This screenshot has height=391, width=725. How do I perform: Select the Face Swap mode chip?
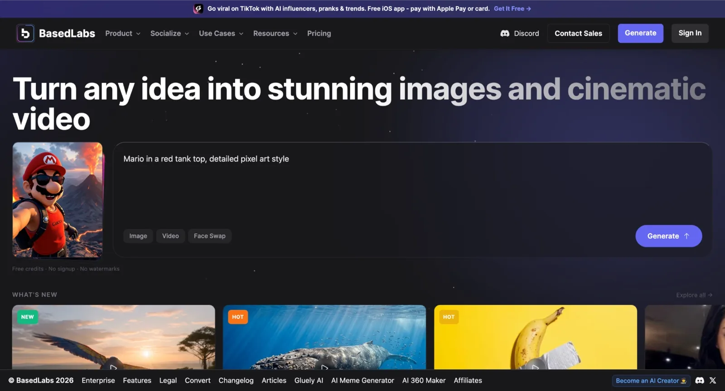tap(209, 236)
